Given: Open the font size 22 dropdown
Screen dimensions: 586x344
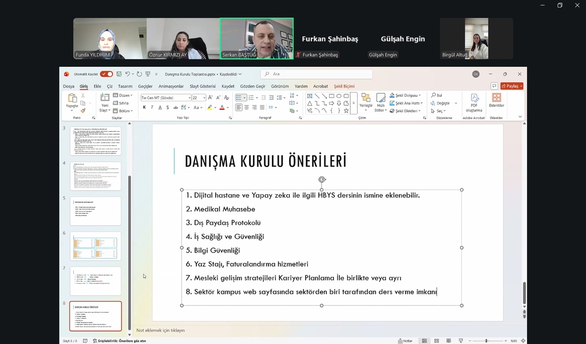Looking at the screenshot, I should click(x=199, y=98).
